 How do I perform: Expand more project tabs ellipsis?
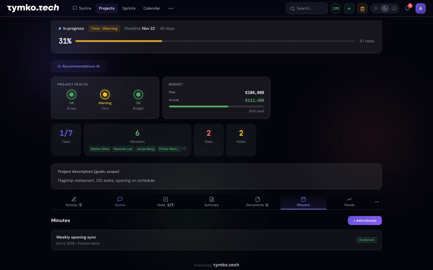[377, 202]
